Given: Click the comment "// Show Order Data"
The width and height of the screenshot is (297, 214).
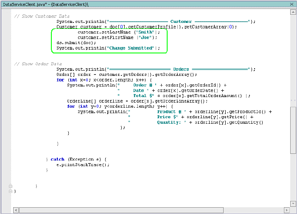Looking at the screenshot, I should [38, 64].
